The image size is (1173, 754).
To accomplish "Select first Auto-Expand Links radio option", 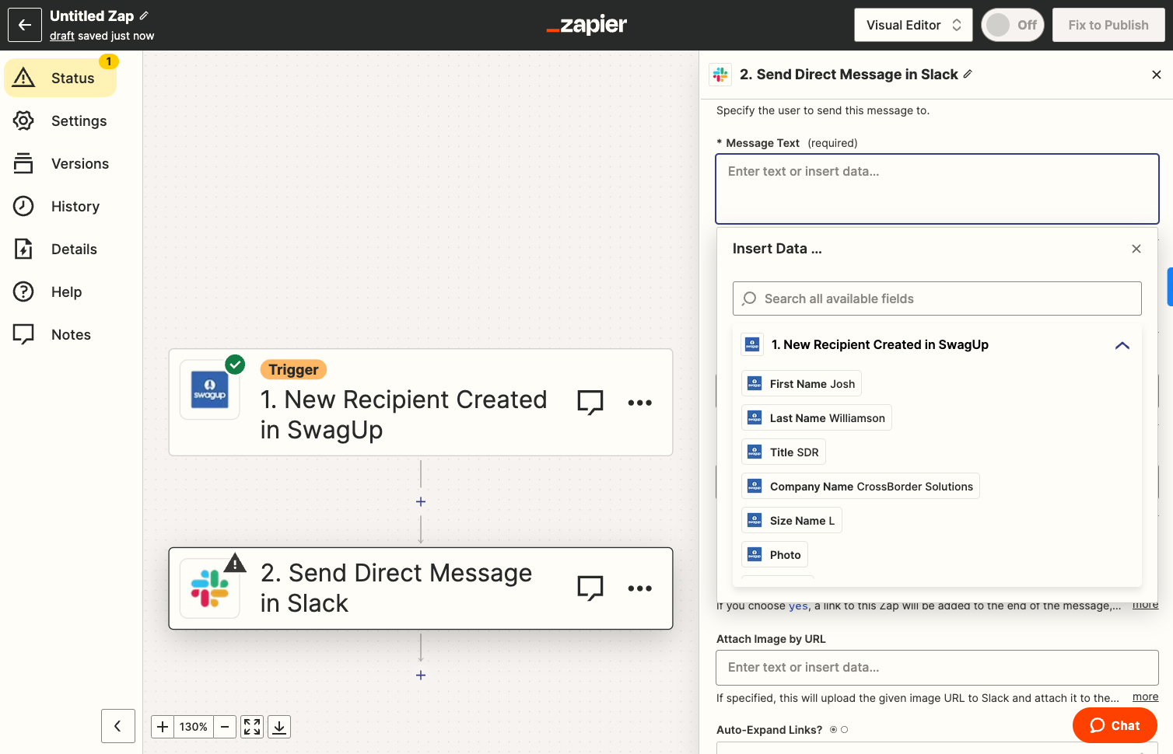I will pos(833,730).
